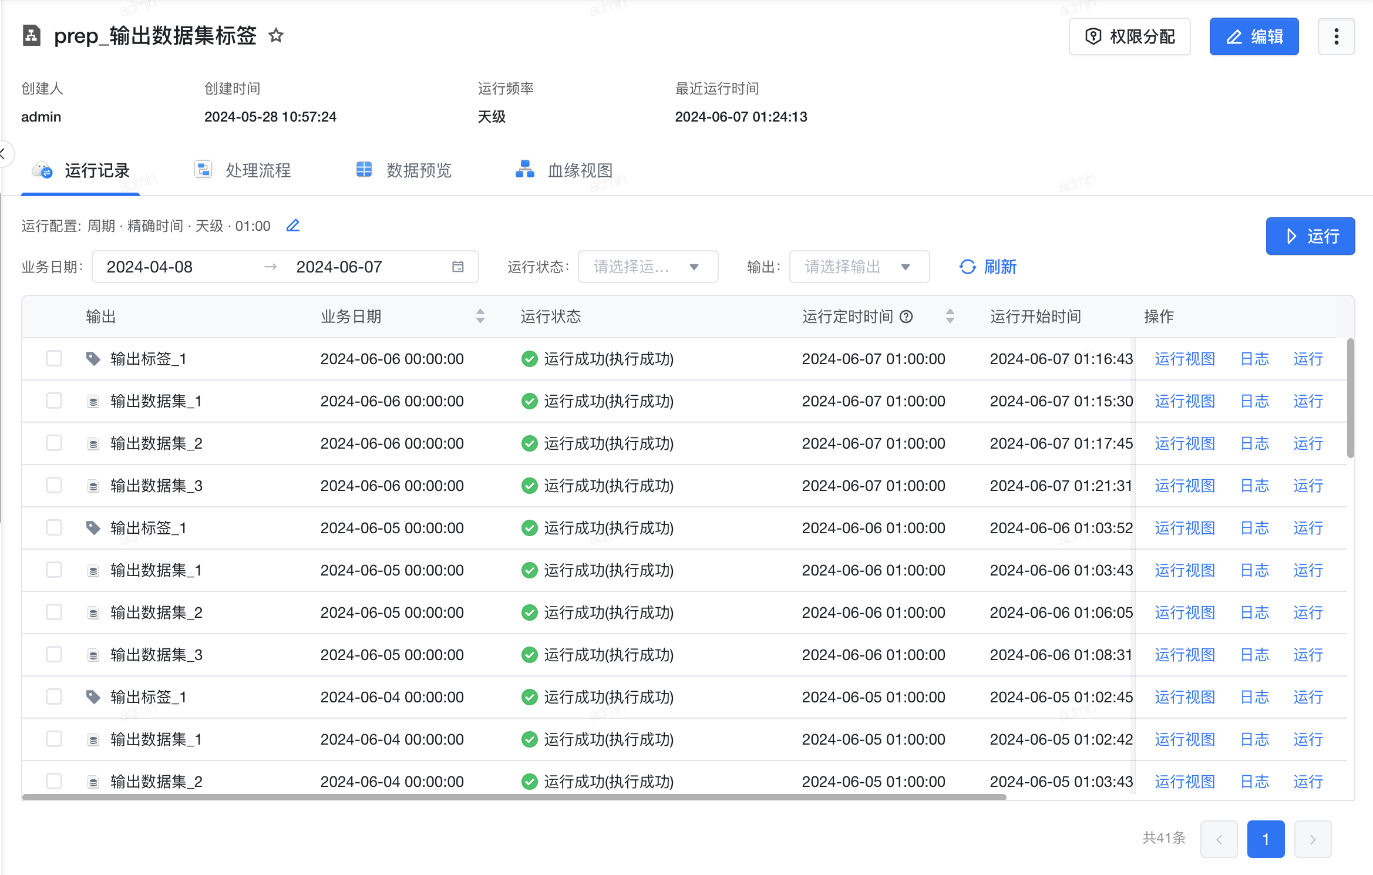Select checkbox for 输出数据集_3 dated 2024-06-06
Screen dimensions: 1373x875
(x=54, y=485)
